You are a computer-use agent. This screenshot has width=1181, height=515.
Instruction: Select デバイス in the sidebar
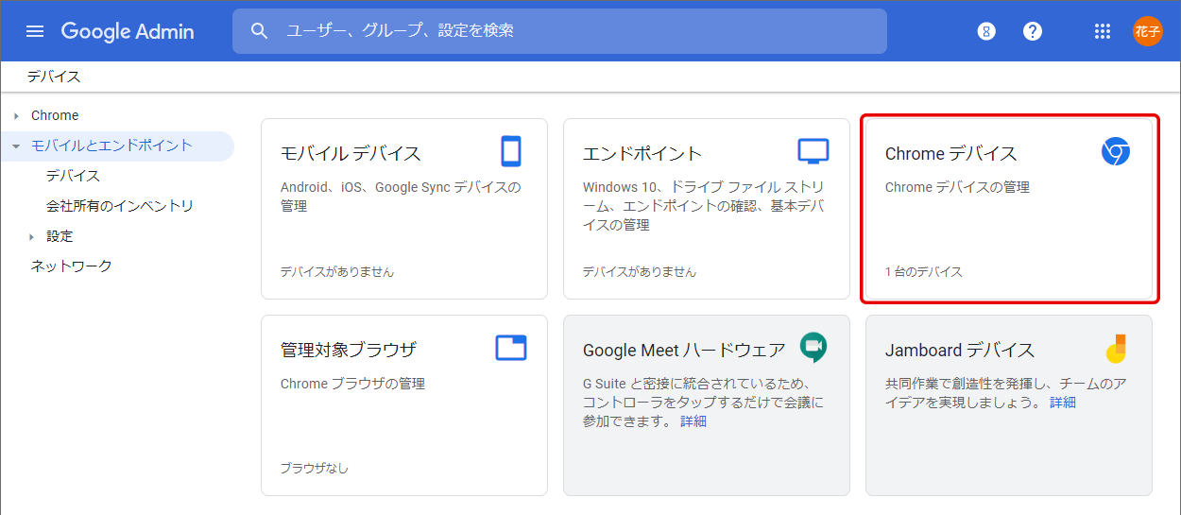(73, 176)
